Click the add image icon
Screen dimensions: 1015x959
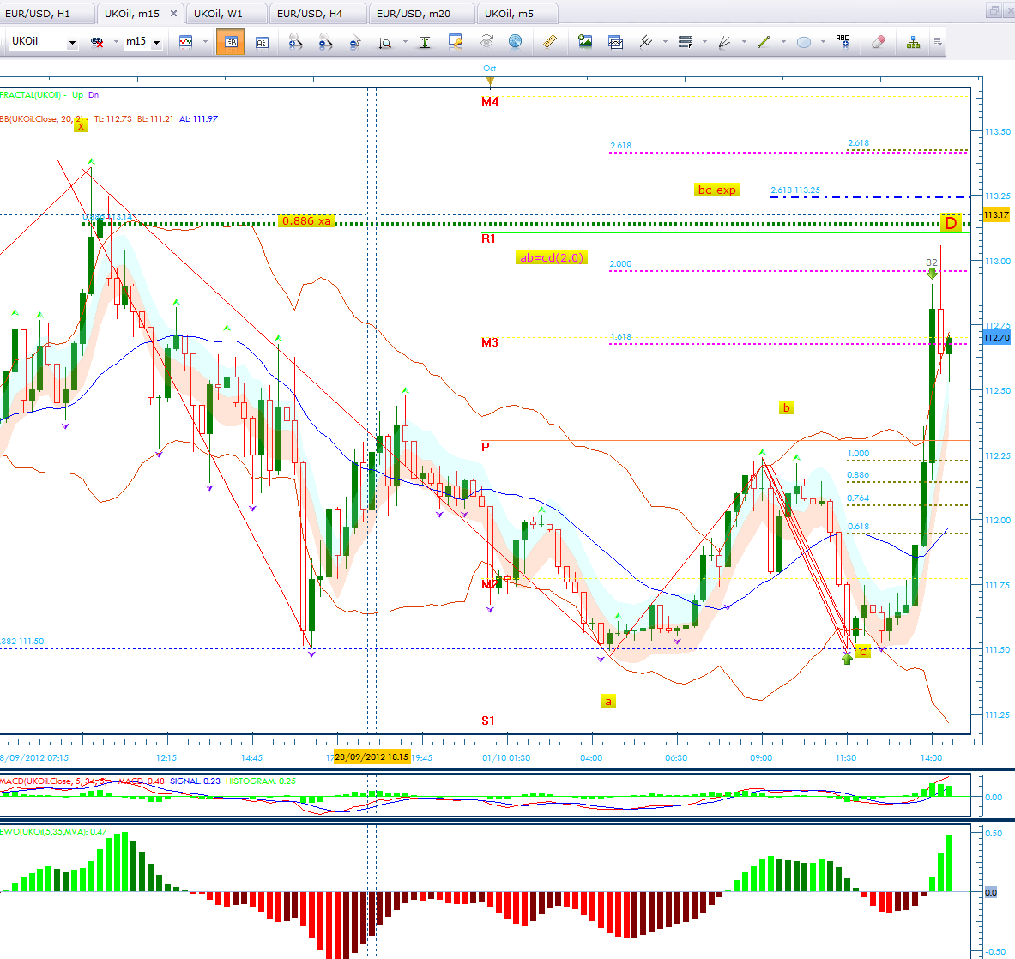point(585,42)
